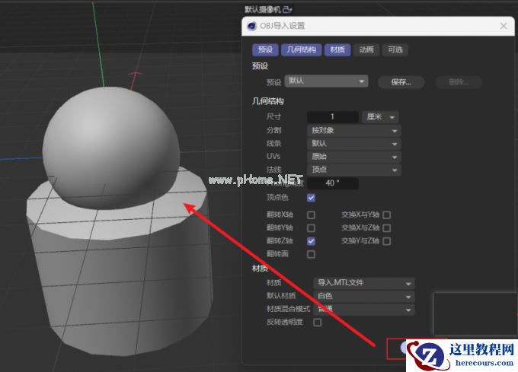The width and height of the screenshot is (518, 372).
Task: Open the 法线 顶点 dropdown
Action: point(353,170)
